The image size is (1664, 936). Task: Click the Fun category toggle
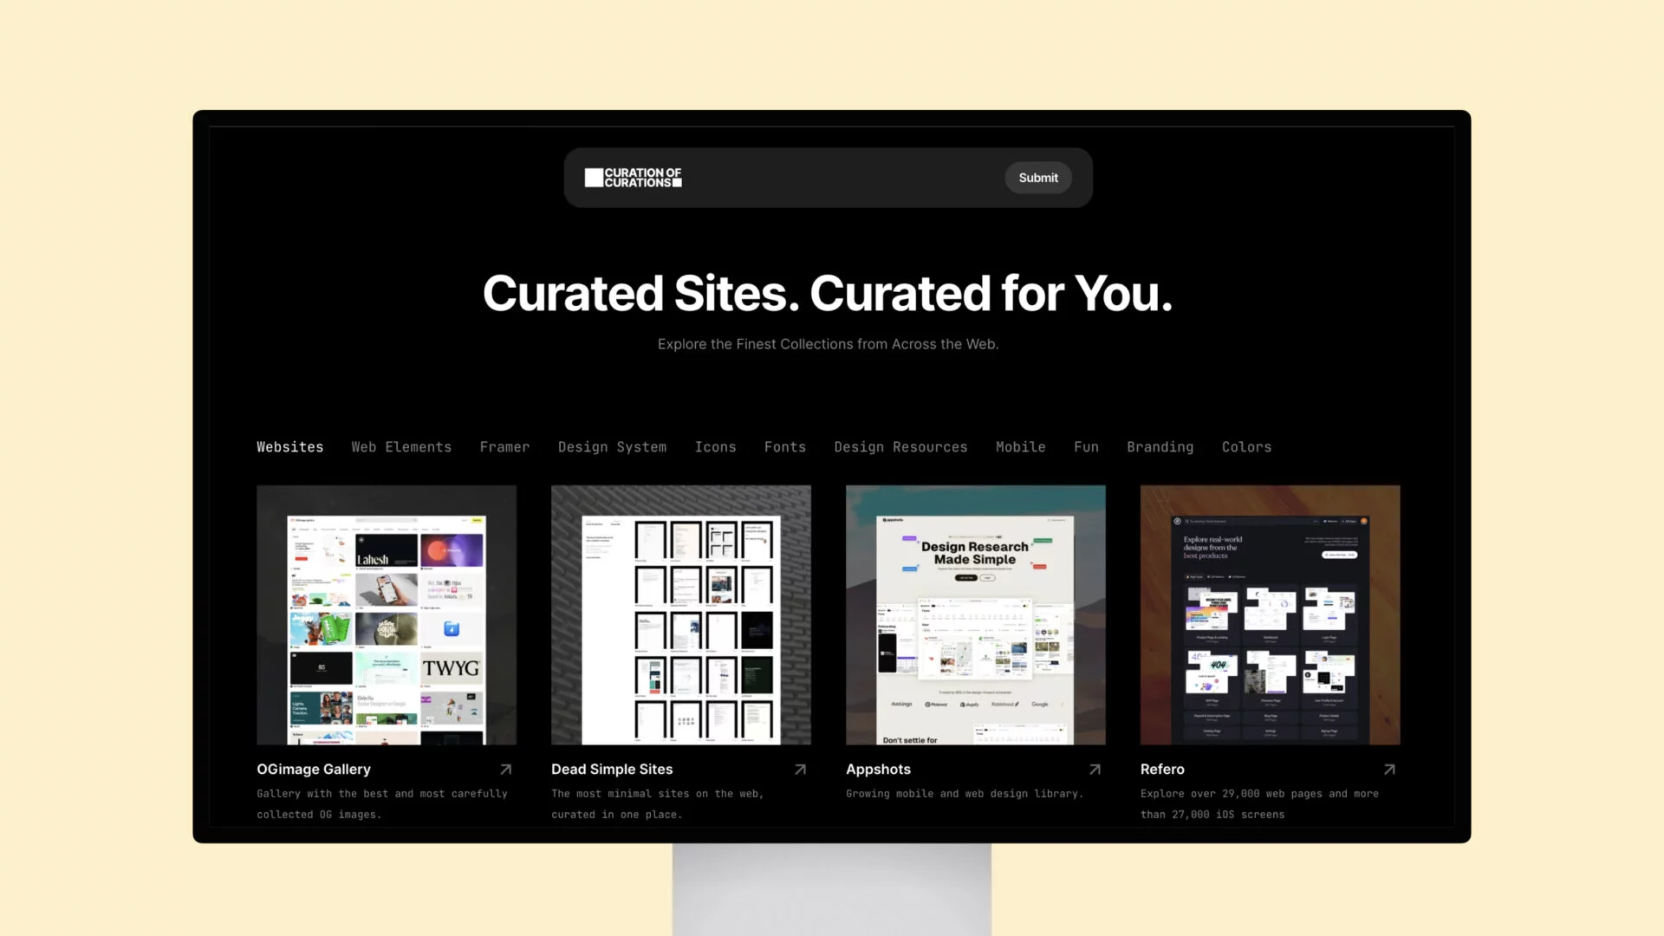coord(1086,445)
